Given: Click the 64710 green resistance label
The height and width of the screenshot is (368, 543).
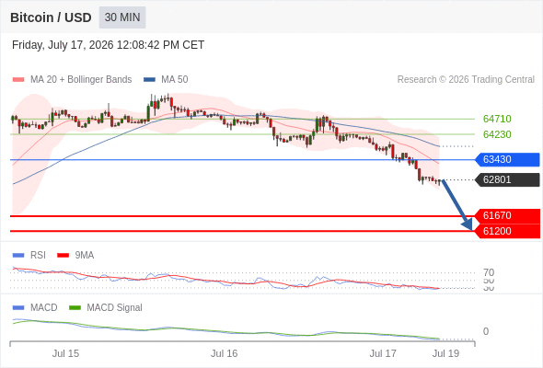Looking at the screenshot, I should point(497,119).
